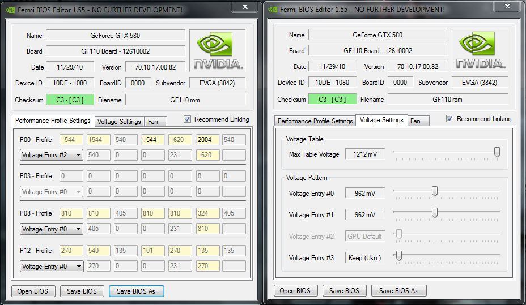Click Save BIOS As button in left window

[136, 291]
